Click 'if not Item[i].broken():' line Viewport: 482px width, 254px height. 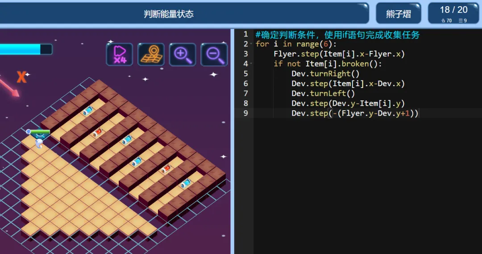328,64
